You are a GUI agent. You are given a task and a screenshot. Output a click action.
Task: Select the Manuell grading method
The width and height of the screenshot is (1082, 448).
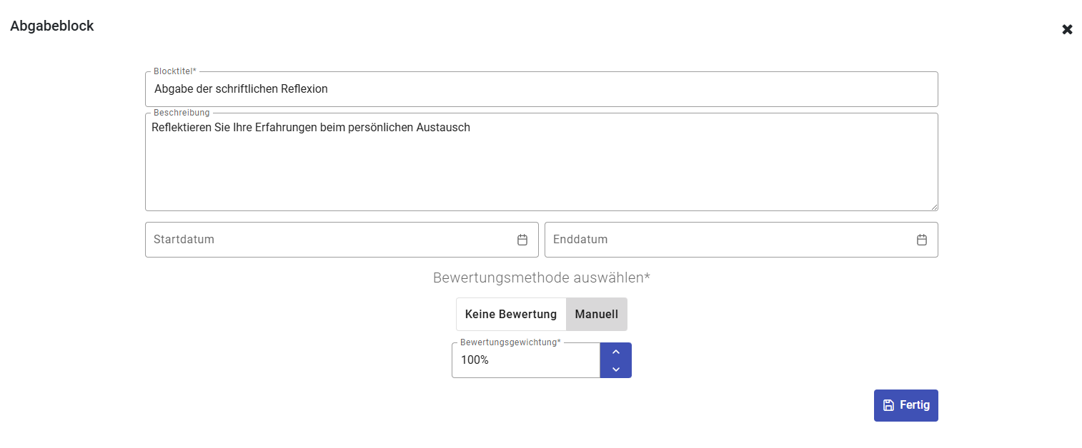[x=596, y=314]
